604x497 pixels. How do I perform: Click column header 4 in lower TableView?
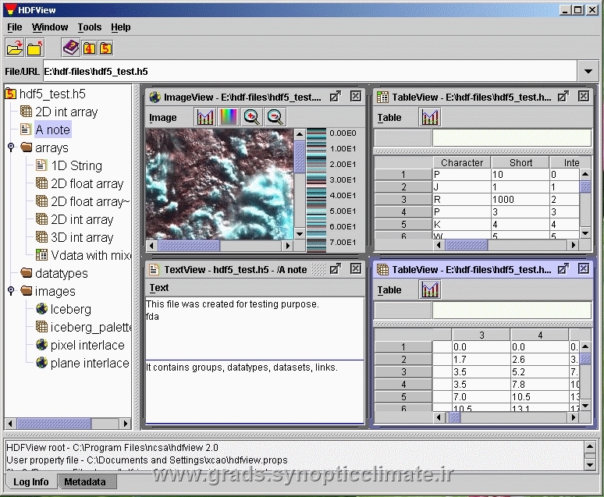pyautogui.click(x=540, y=335)
